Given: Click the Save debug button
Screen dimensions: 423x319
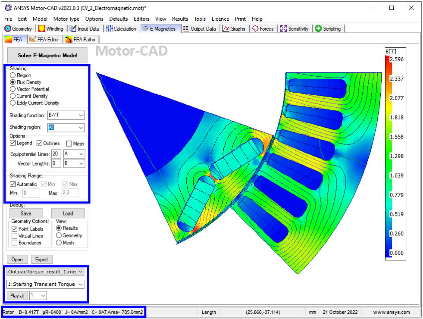Looking at the screenshot, I should click(x=26, y=213).
